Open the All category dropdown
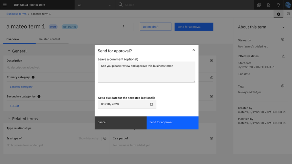292x164 pixels. [x=94, y=5]
